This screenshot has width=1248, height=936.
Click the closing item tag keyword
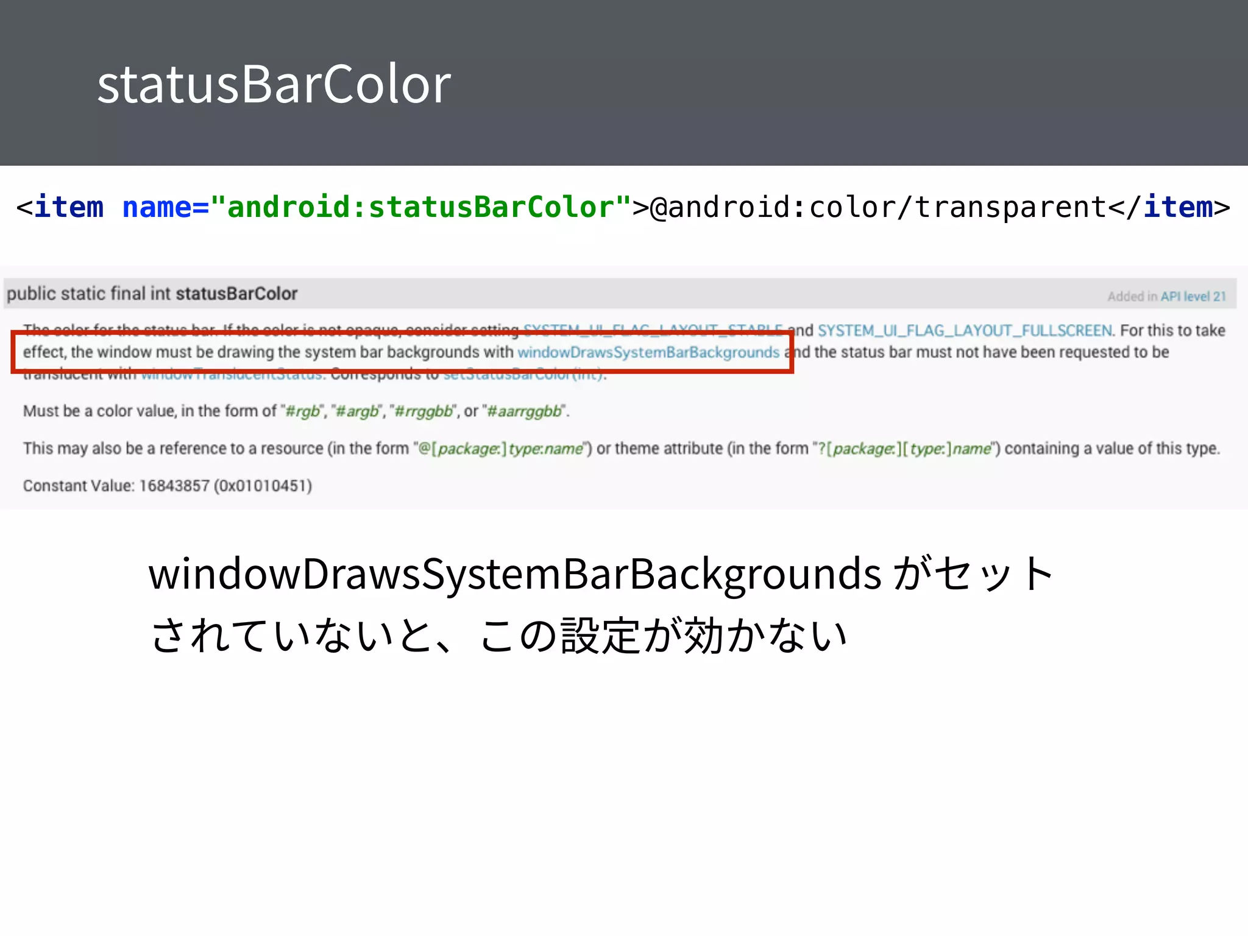click(1178, 207)
